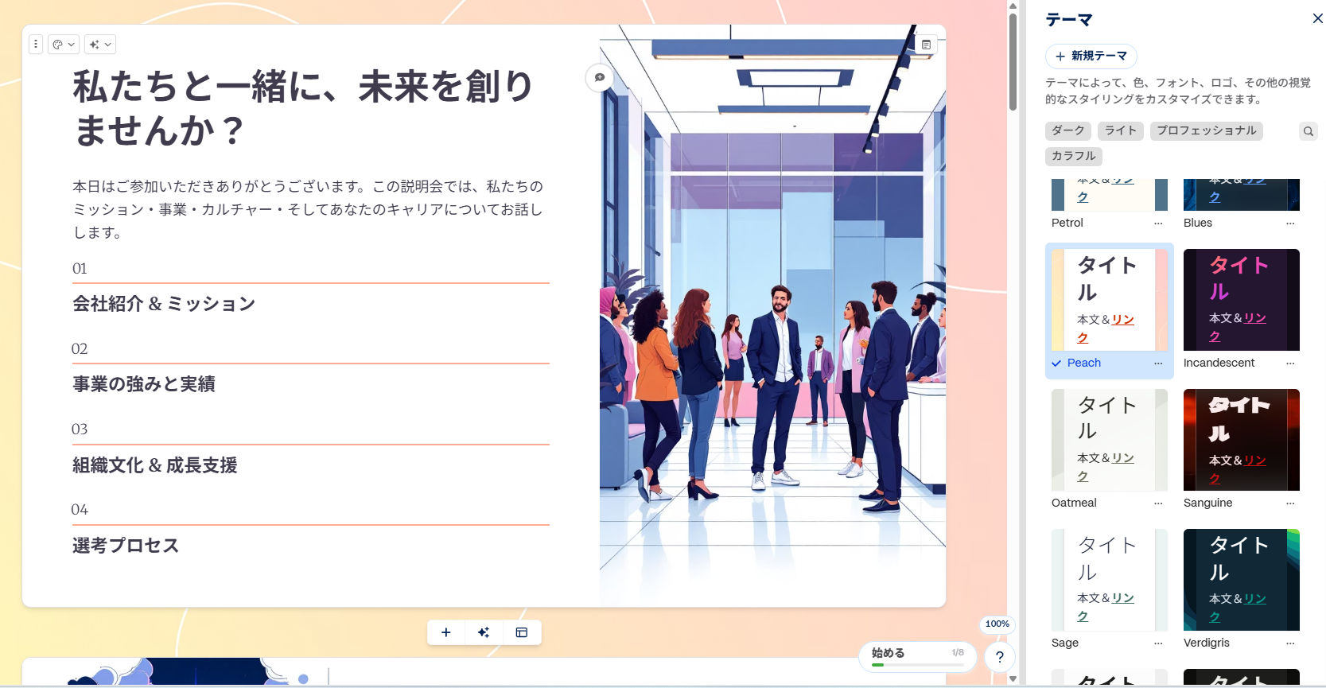Click agenda item 事業の強みと実績
The image size is (1326, 688).
point(144,384)
